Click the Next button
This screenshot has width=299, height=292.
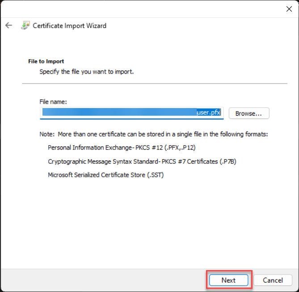click(228, 280)
